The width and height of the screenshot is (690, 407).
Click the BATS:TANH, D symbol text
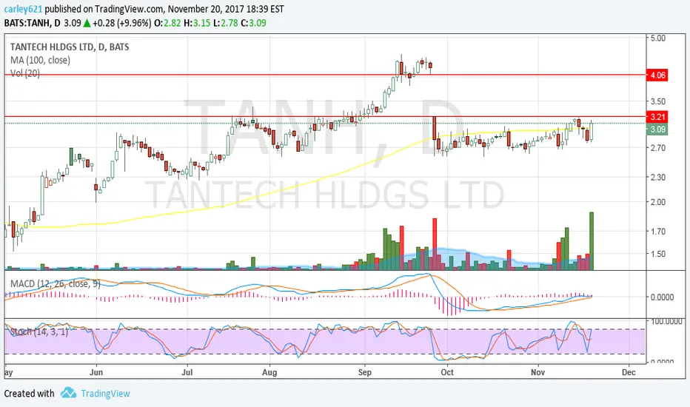(32, 23)
